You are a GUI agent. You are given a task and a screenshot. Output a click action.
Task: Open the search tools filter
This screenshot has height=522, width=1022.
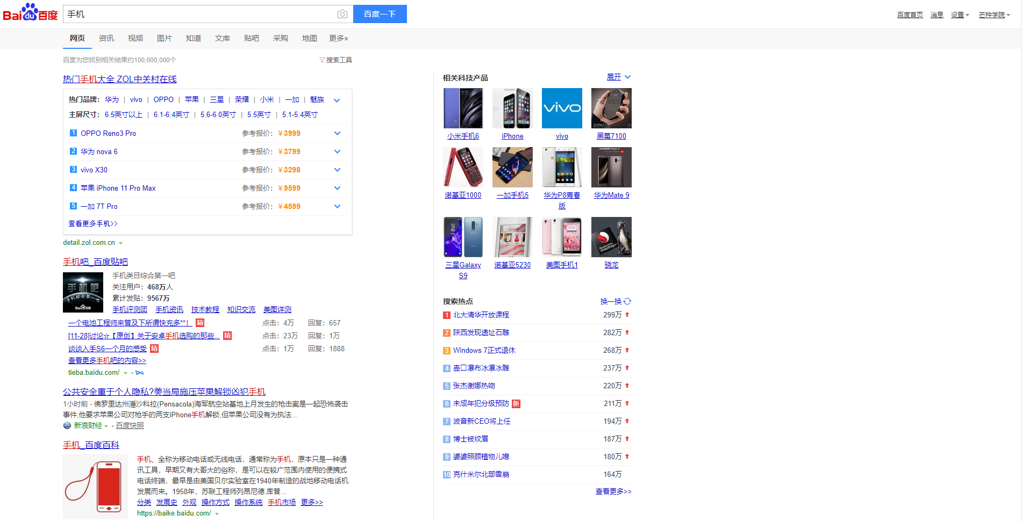tap(335, 60)
